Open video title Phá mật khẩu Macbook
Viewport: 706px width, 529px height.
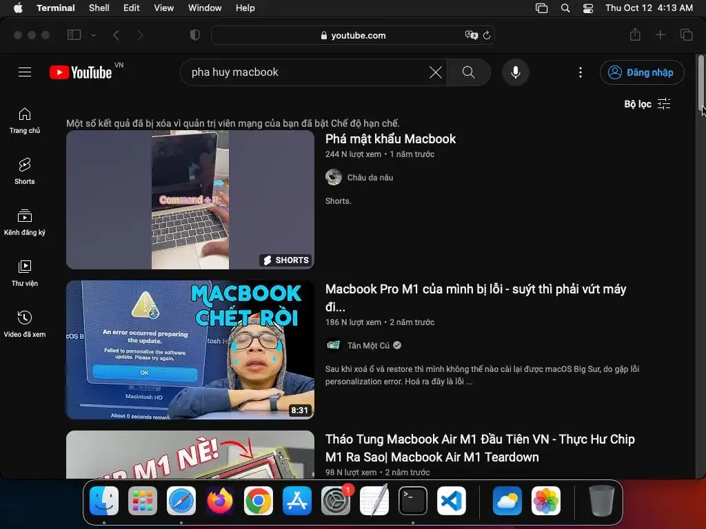[x=390, y=139]
